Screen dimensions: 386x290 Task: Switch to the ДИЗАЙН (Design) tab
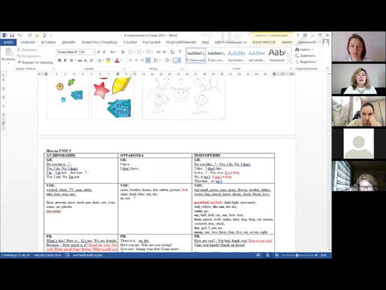click(x=68, y=42)
